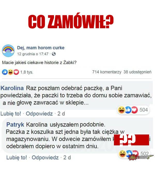Open Karolina's commenter profile name
Viewport: 155px width, 170px height.
(x=12, y=88)
